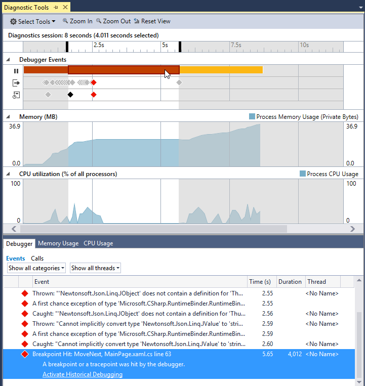Collapse the Memory (MB) graph section
365x386 pixels.
click(x=9, y=117)
